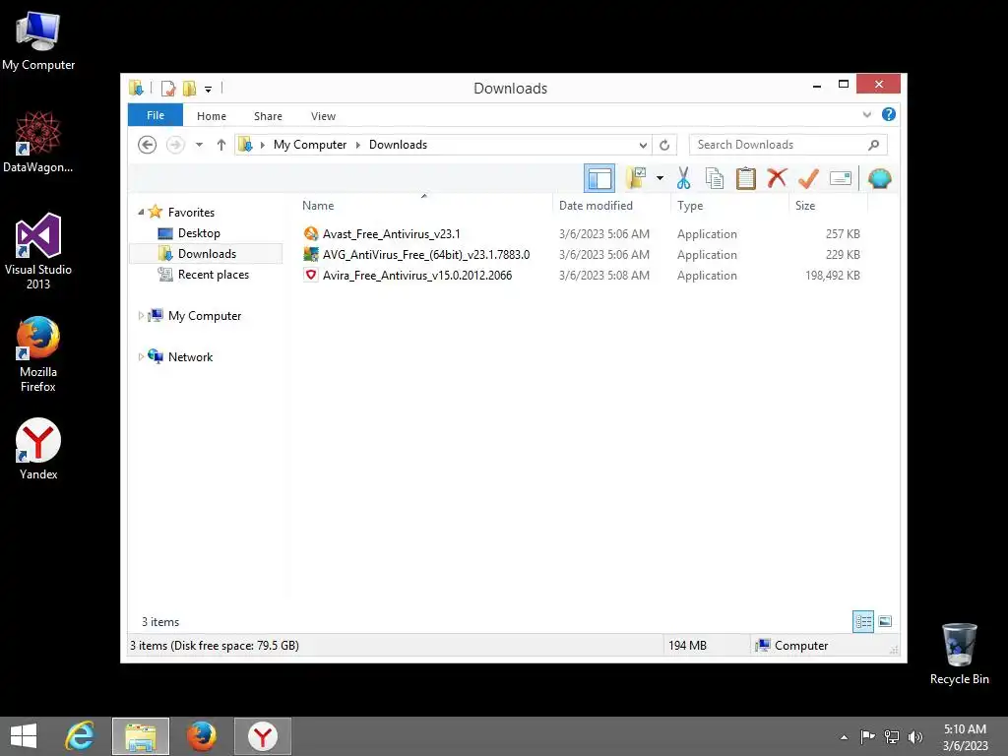Click the Avira file's red icon
Screen dimensions: 1008x756
311,276
